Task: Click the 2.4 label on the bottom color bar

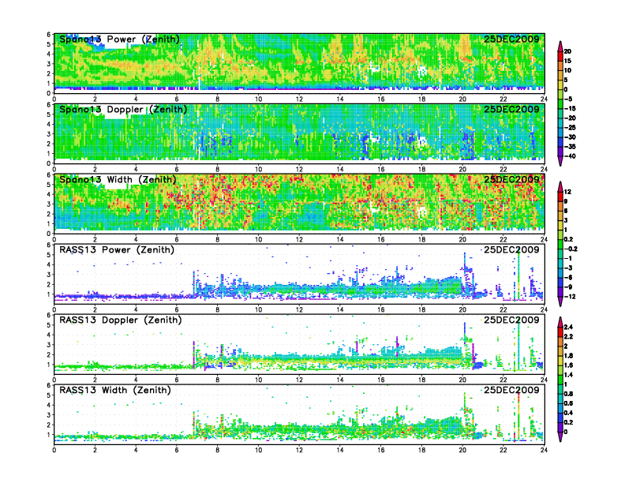Action: tap(568, 328)
